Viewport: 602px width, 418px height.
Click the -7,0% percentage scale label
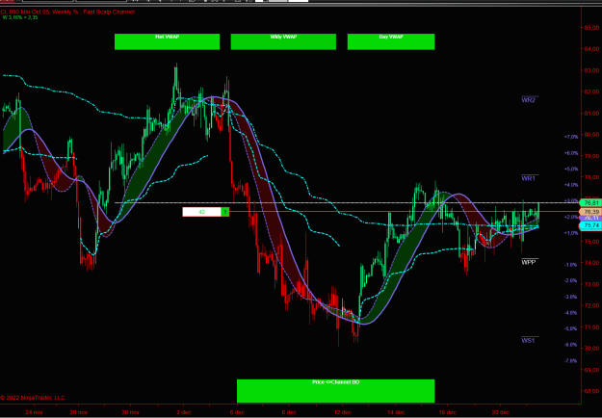pyautogui.click(x=571, y=361)
